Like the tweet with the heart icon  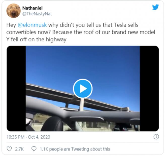(x=9, y=149)
